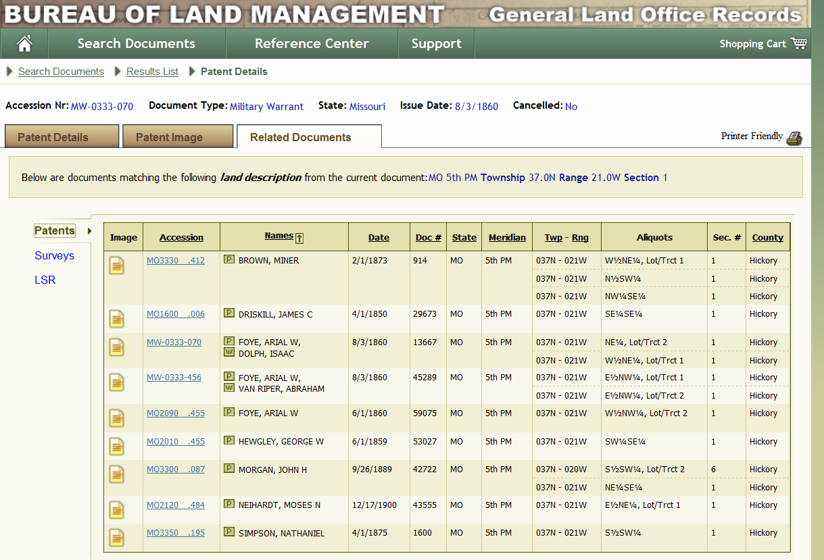This screenshot has width=824, height=560.
Task: Sort table by State column
Action: point(464,238)
